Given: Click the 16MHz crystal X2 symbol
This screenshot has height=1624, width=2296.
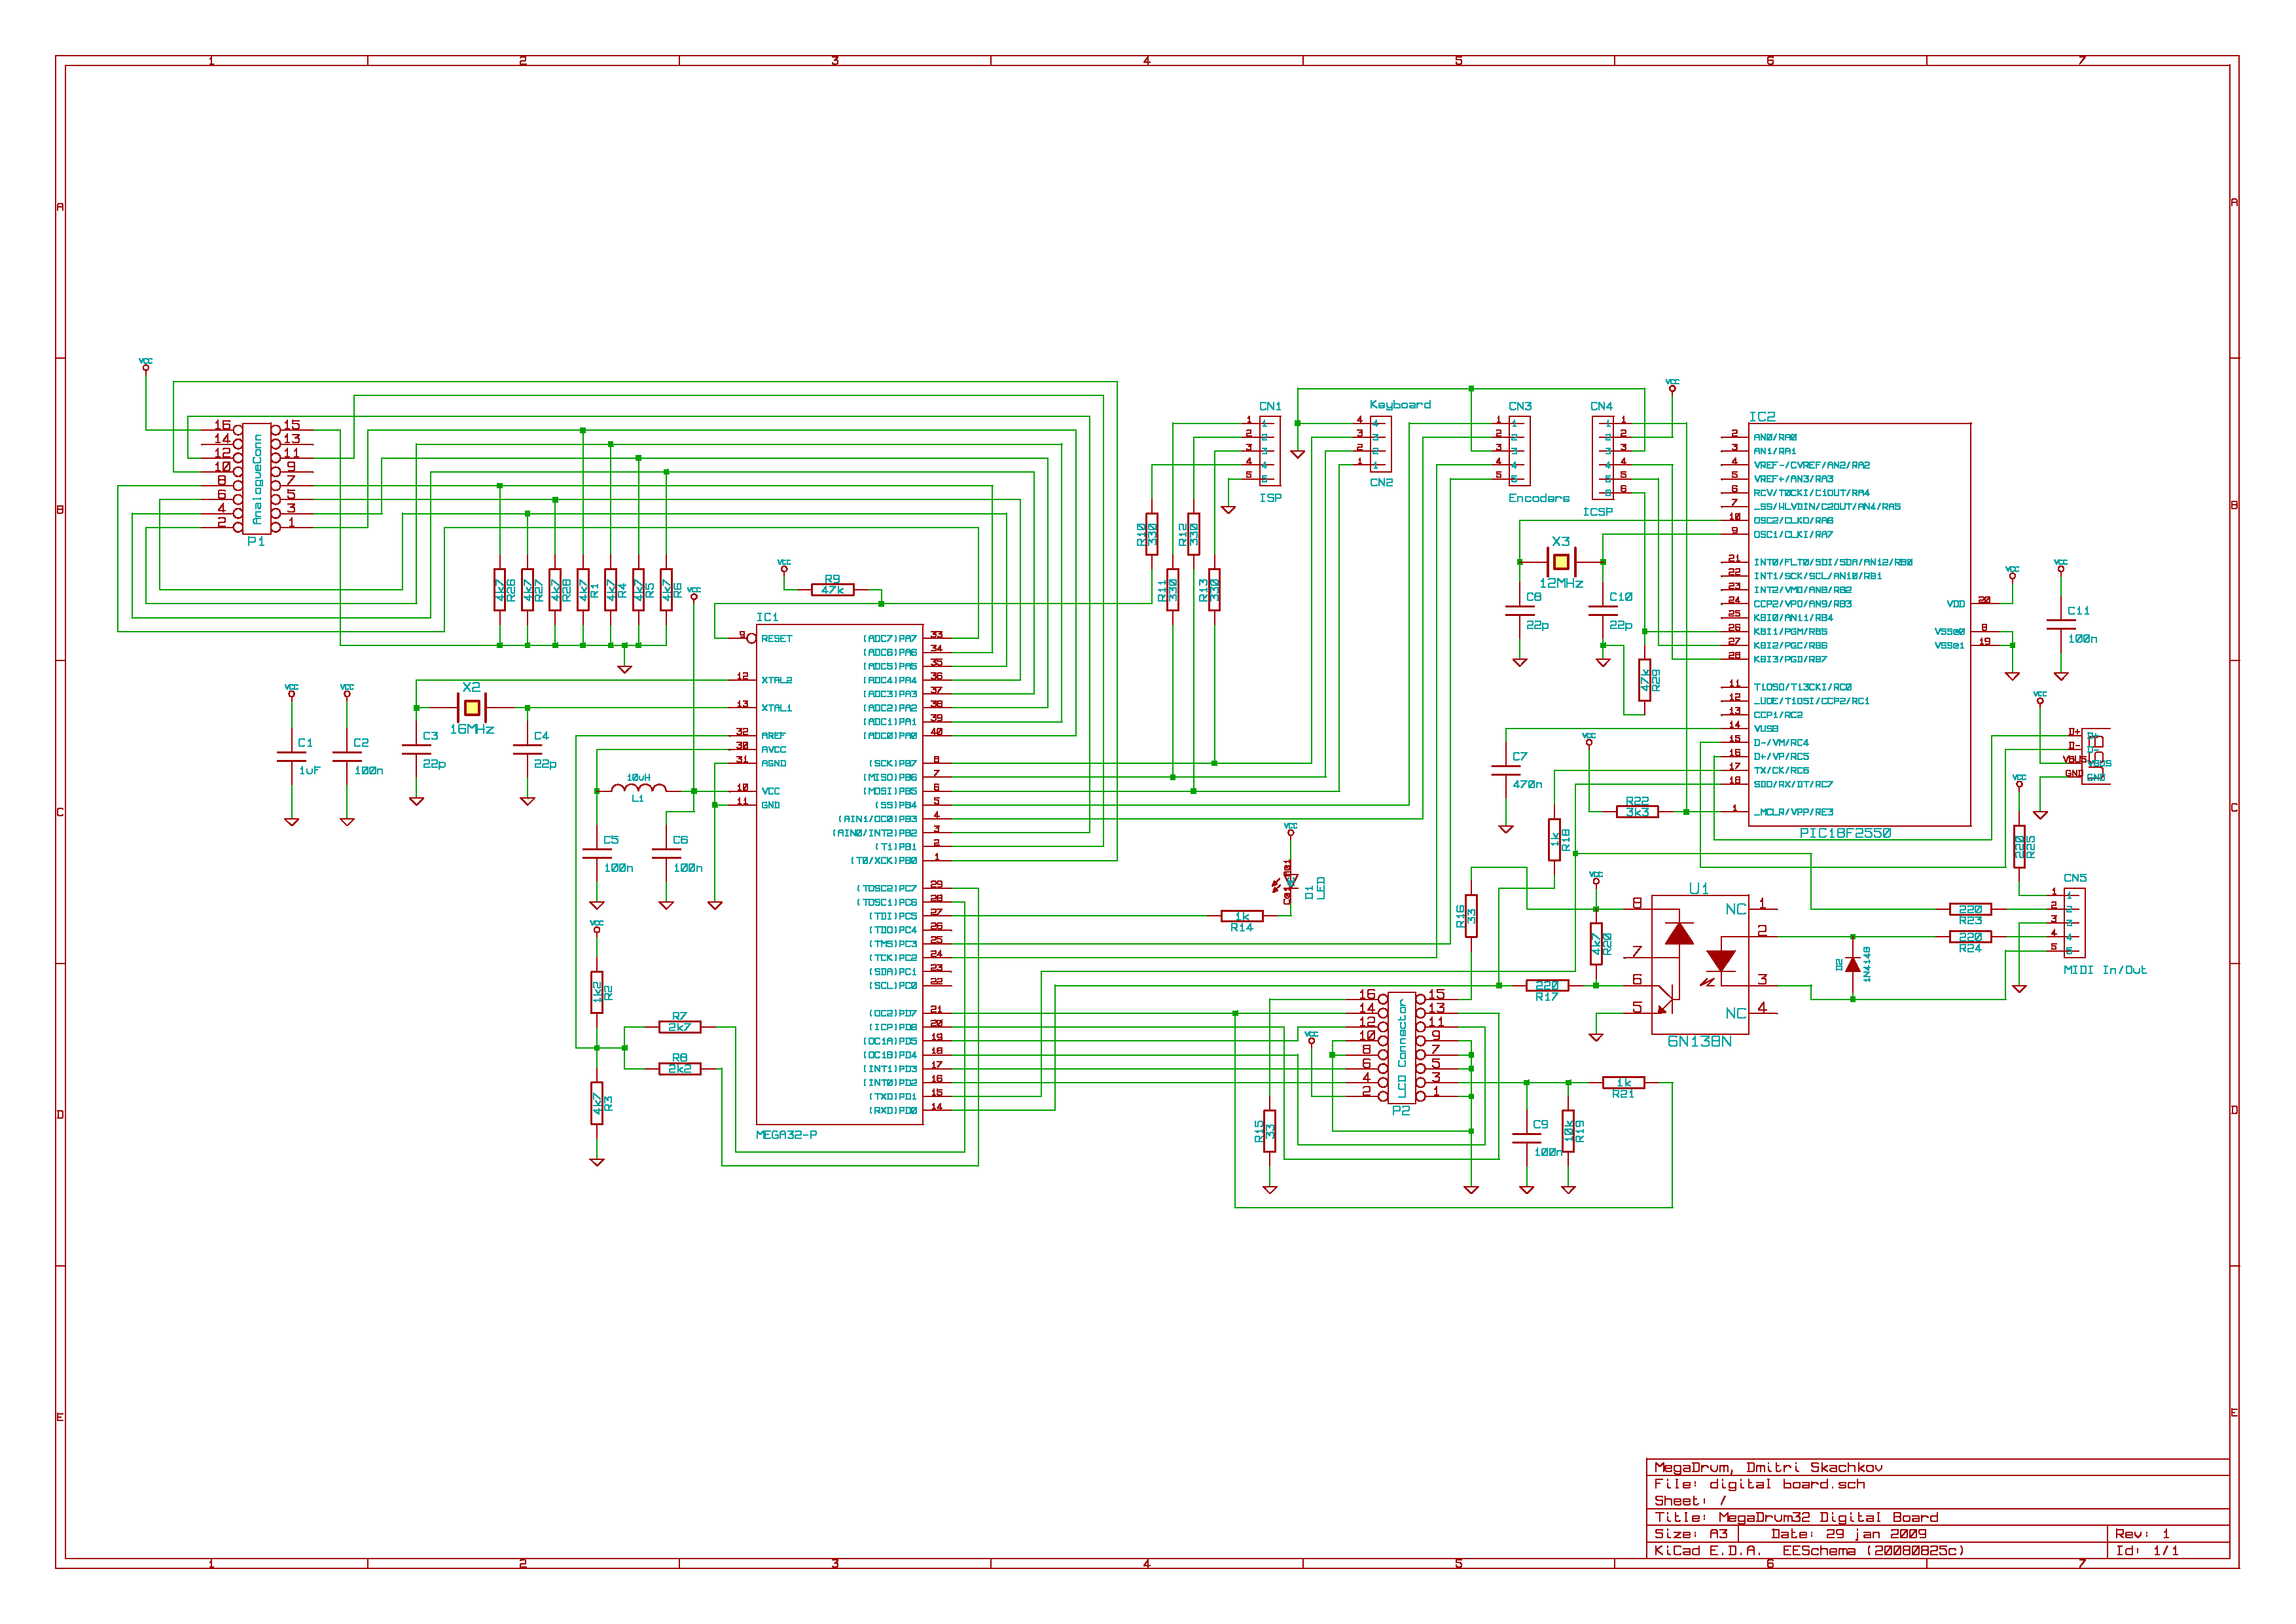Looking at the screenshot, I should tap(471, 708).
